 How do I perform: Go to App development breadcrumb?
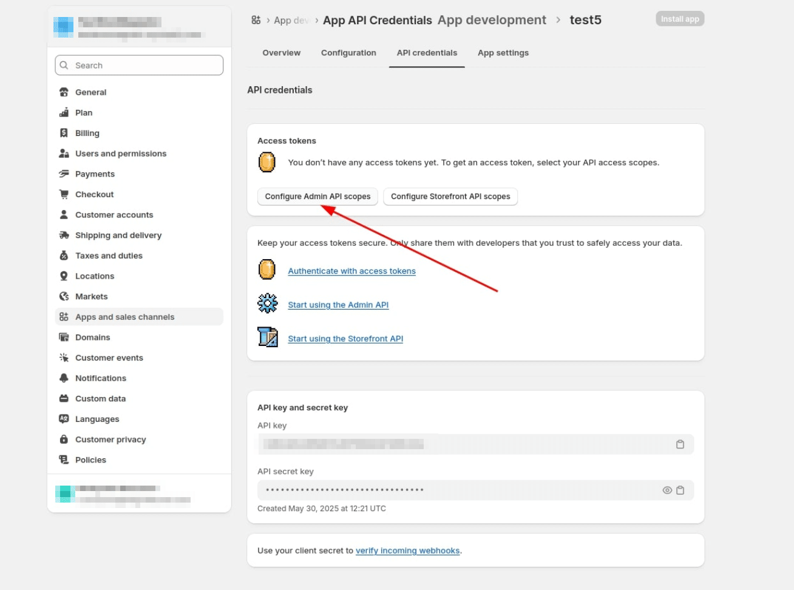pos(492,20)
